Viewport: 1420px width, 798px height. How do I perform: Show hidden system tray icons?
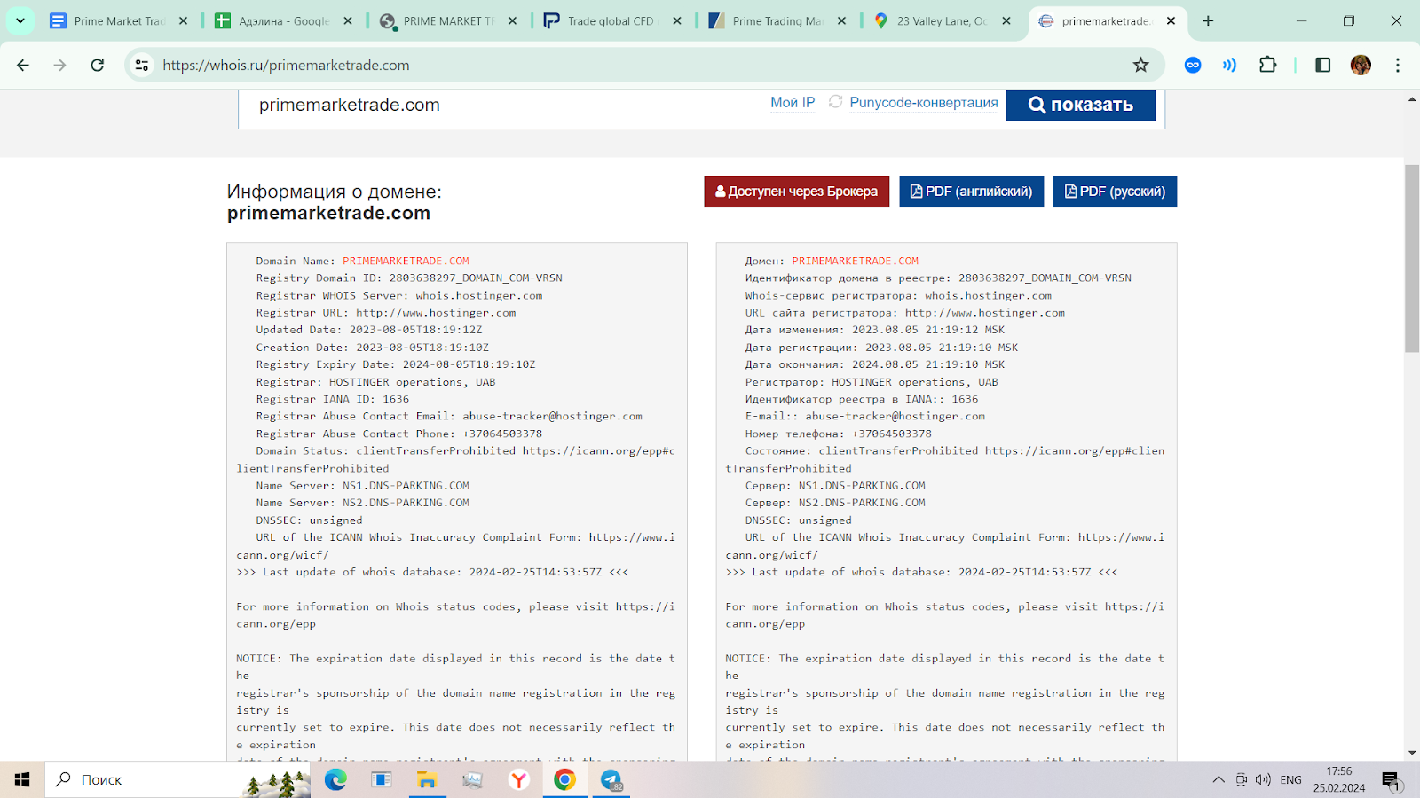1219,779
